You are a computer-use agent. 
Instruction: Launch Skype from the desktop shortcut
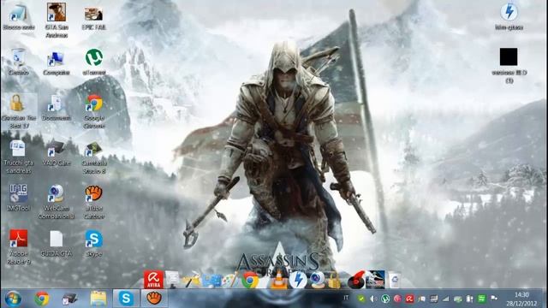(93, 243)
